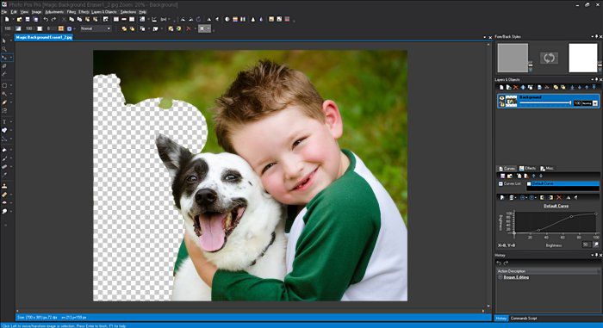Delete layer with red X in Layers panel
The image size is (603, 328).
516,88
